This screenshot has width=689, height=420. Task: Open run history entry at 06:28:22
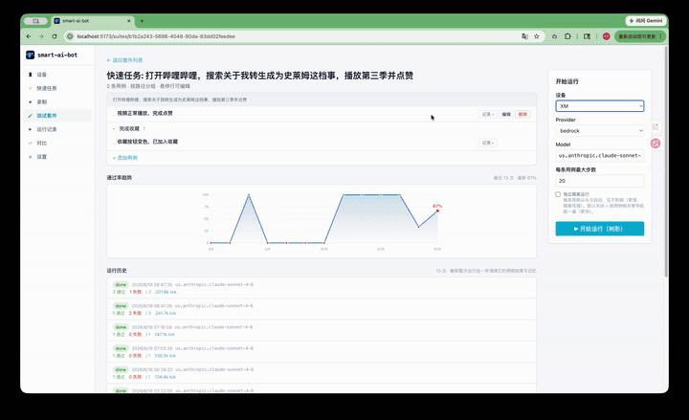tap(322, 373)
